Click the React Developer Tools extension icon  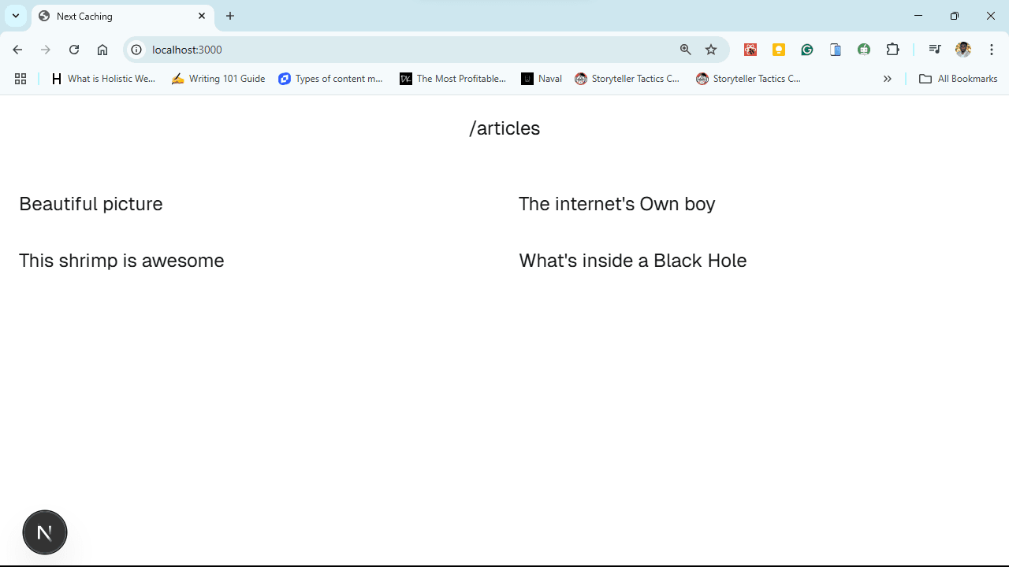click(750, 50)
